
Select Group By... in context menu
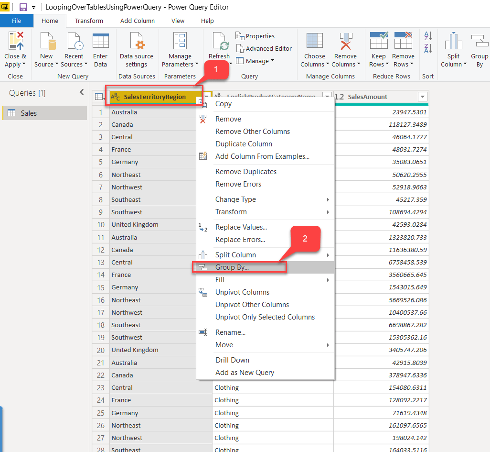tap(232, 267)
